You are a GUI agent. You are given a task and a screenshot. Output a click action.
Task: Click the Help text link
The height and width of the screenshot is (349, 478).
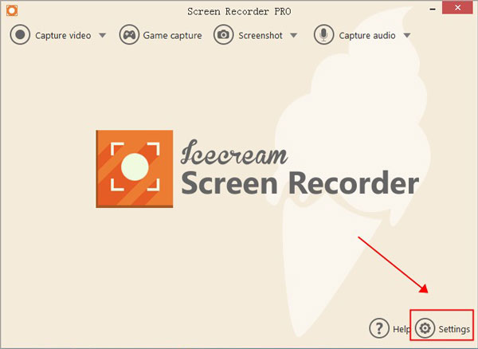click(x=402, y=329)
